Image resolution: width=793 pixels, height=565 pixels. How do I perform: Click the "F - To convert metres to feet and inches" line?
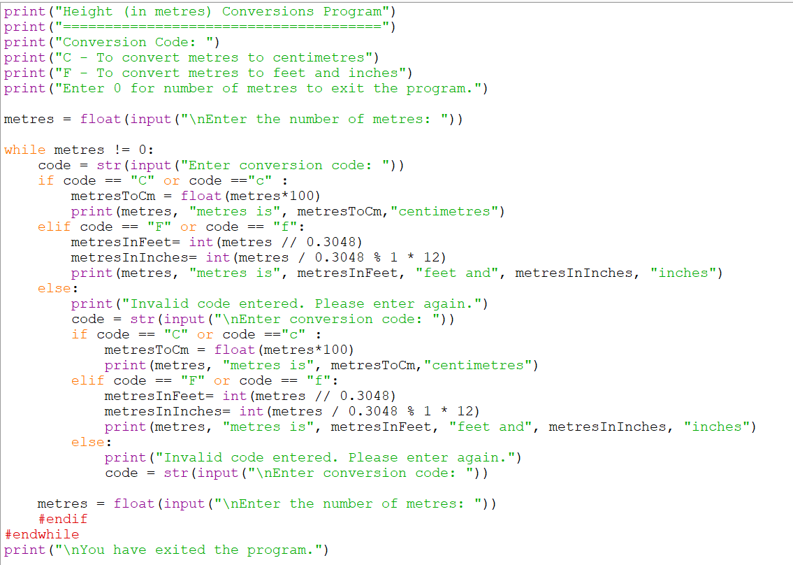(208, 73)
